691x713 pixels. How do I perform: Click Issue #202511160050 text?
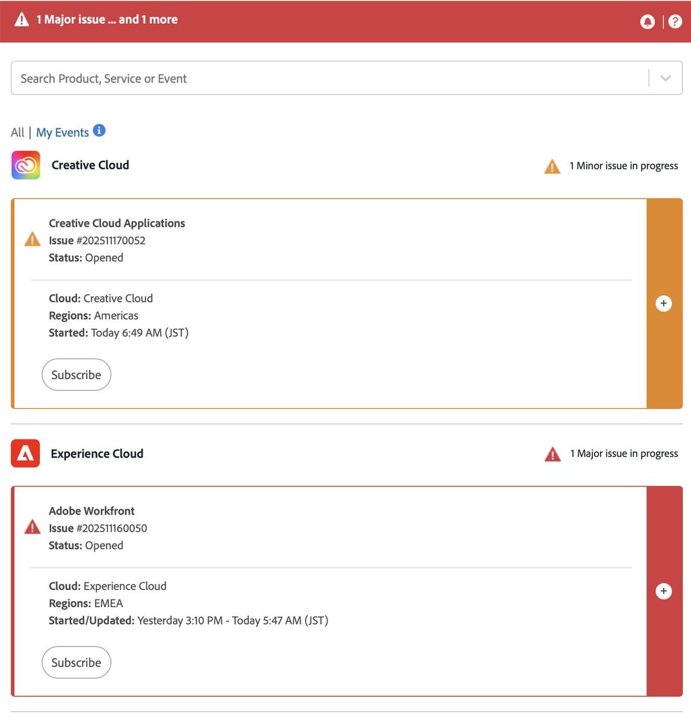98,528
